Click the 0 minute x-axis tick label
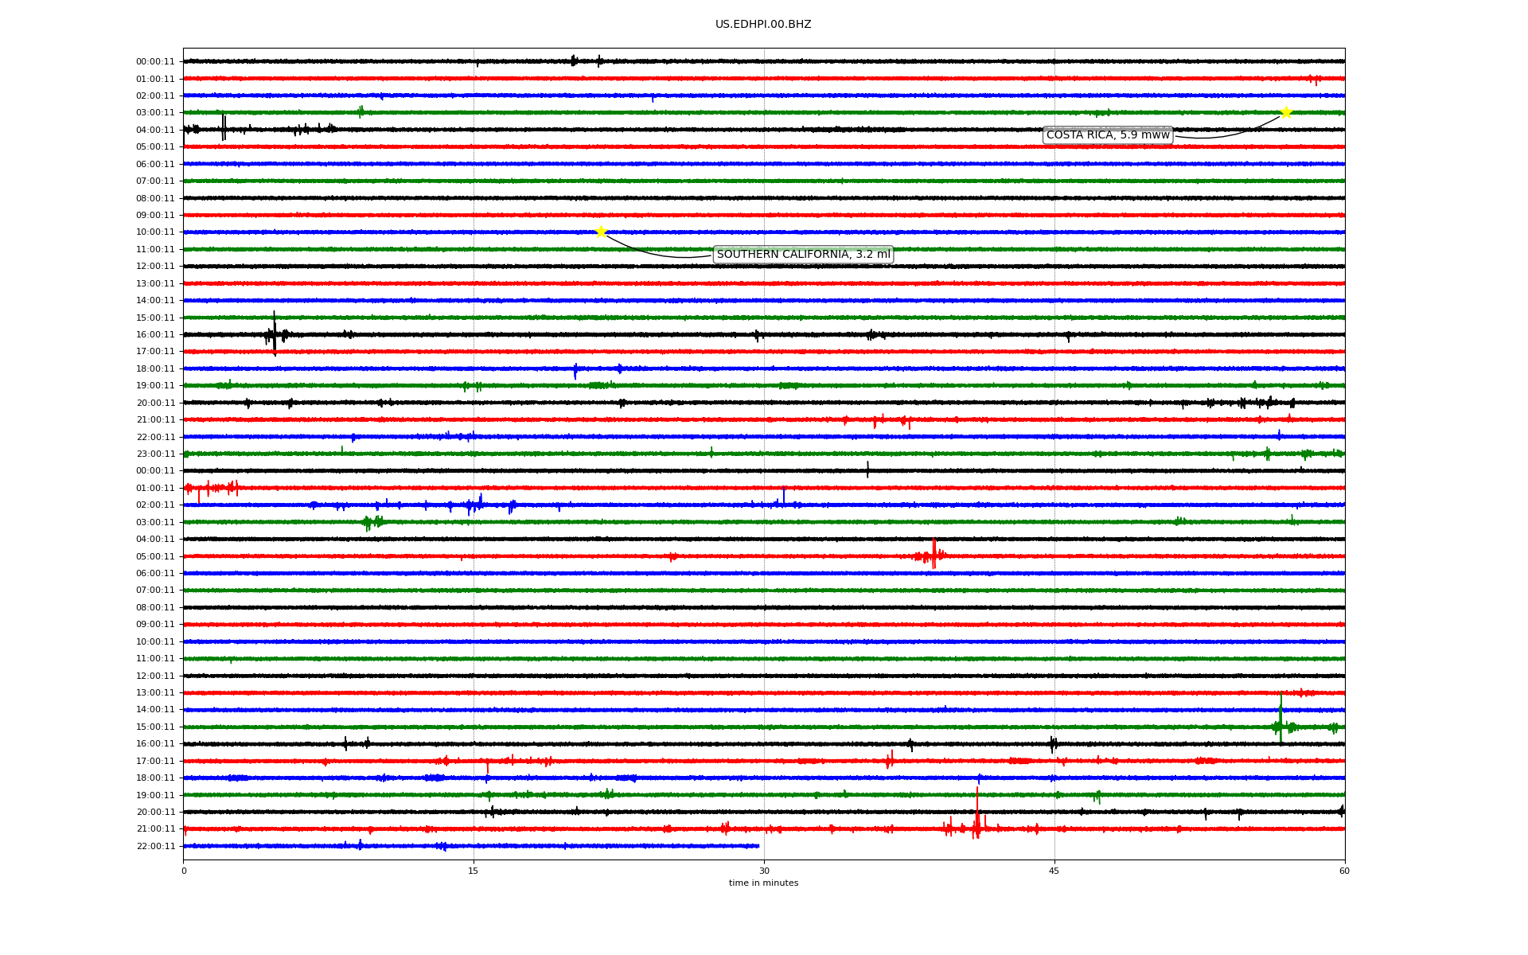Screen dimensions: 1528x955 184,871
